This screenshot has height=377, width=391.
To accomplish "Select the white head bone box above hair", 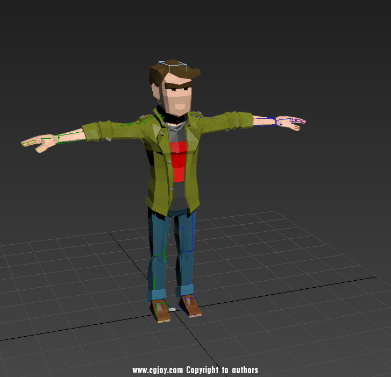I will [172, 67].
